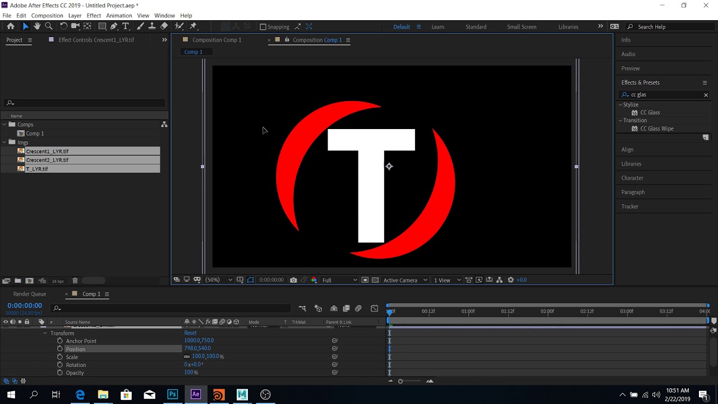
Task: Open Photoshop from the Windows taskbar
Action: coord(172,394)
